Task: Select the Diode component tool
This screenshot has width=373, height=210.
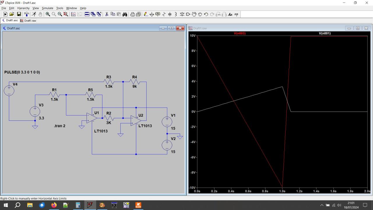Action: pos(182,14)
